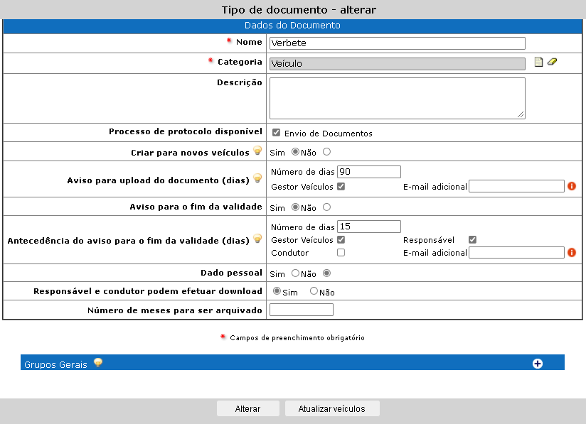Expand Grupos Gerais with the plus icon
Image resolution: width=586 pixels, height=424 pixels.
tap(538, 364)
